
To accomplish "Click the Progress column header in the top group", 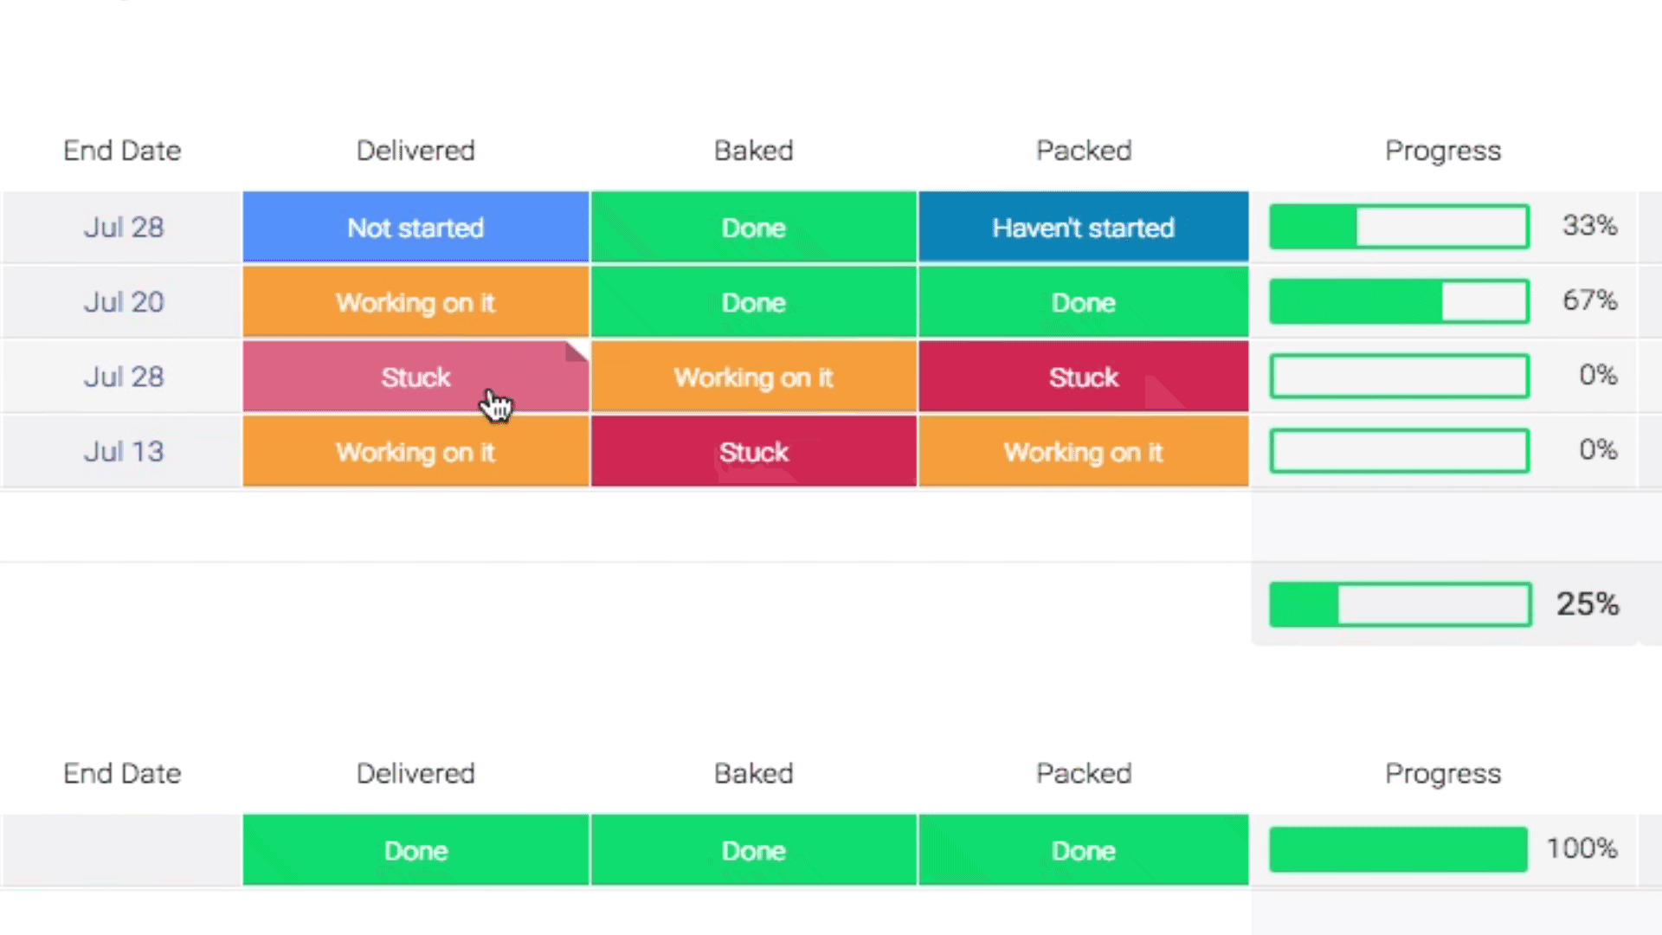I will click(1443, 151).
